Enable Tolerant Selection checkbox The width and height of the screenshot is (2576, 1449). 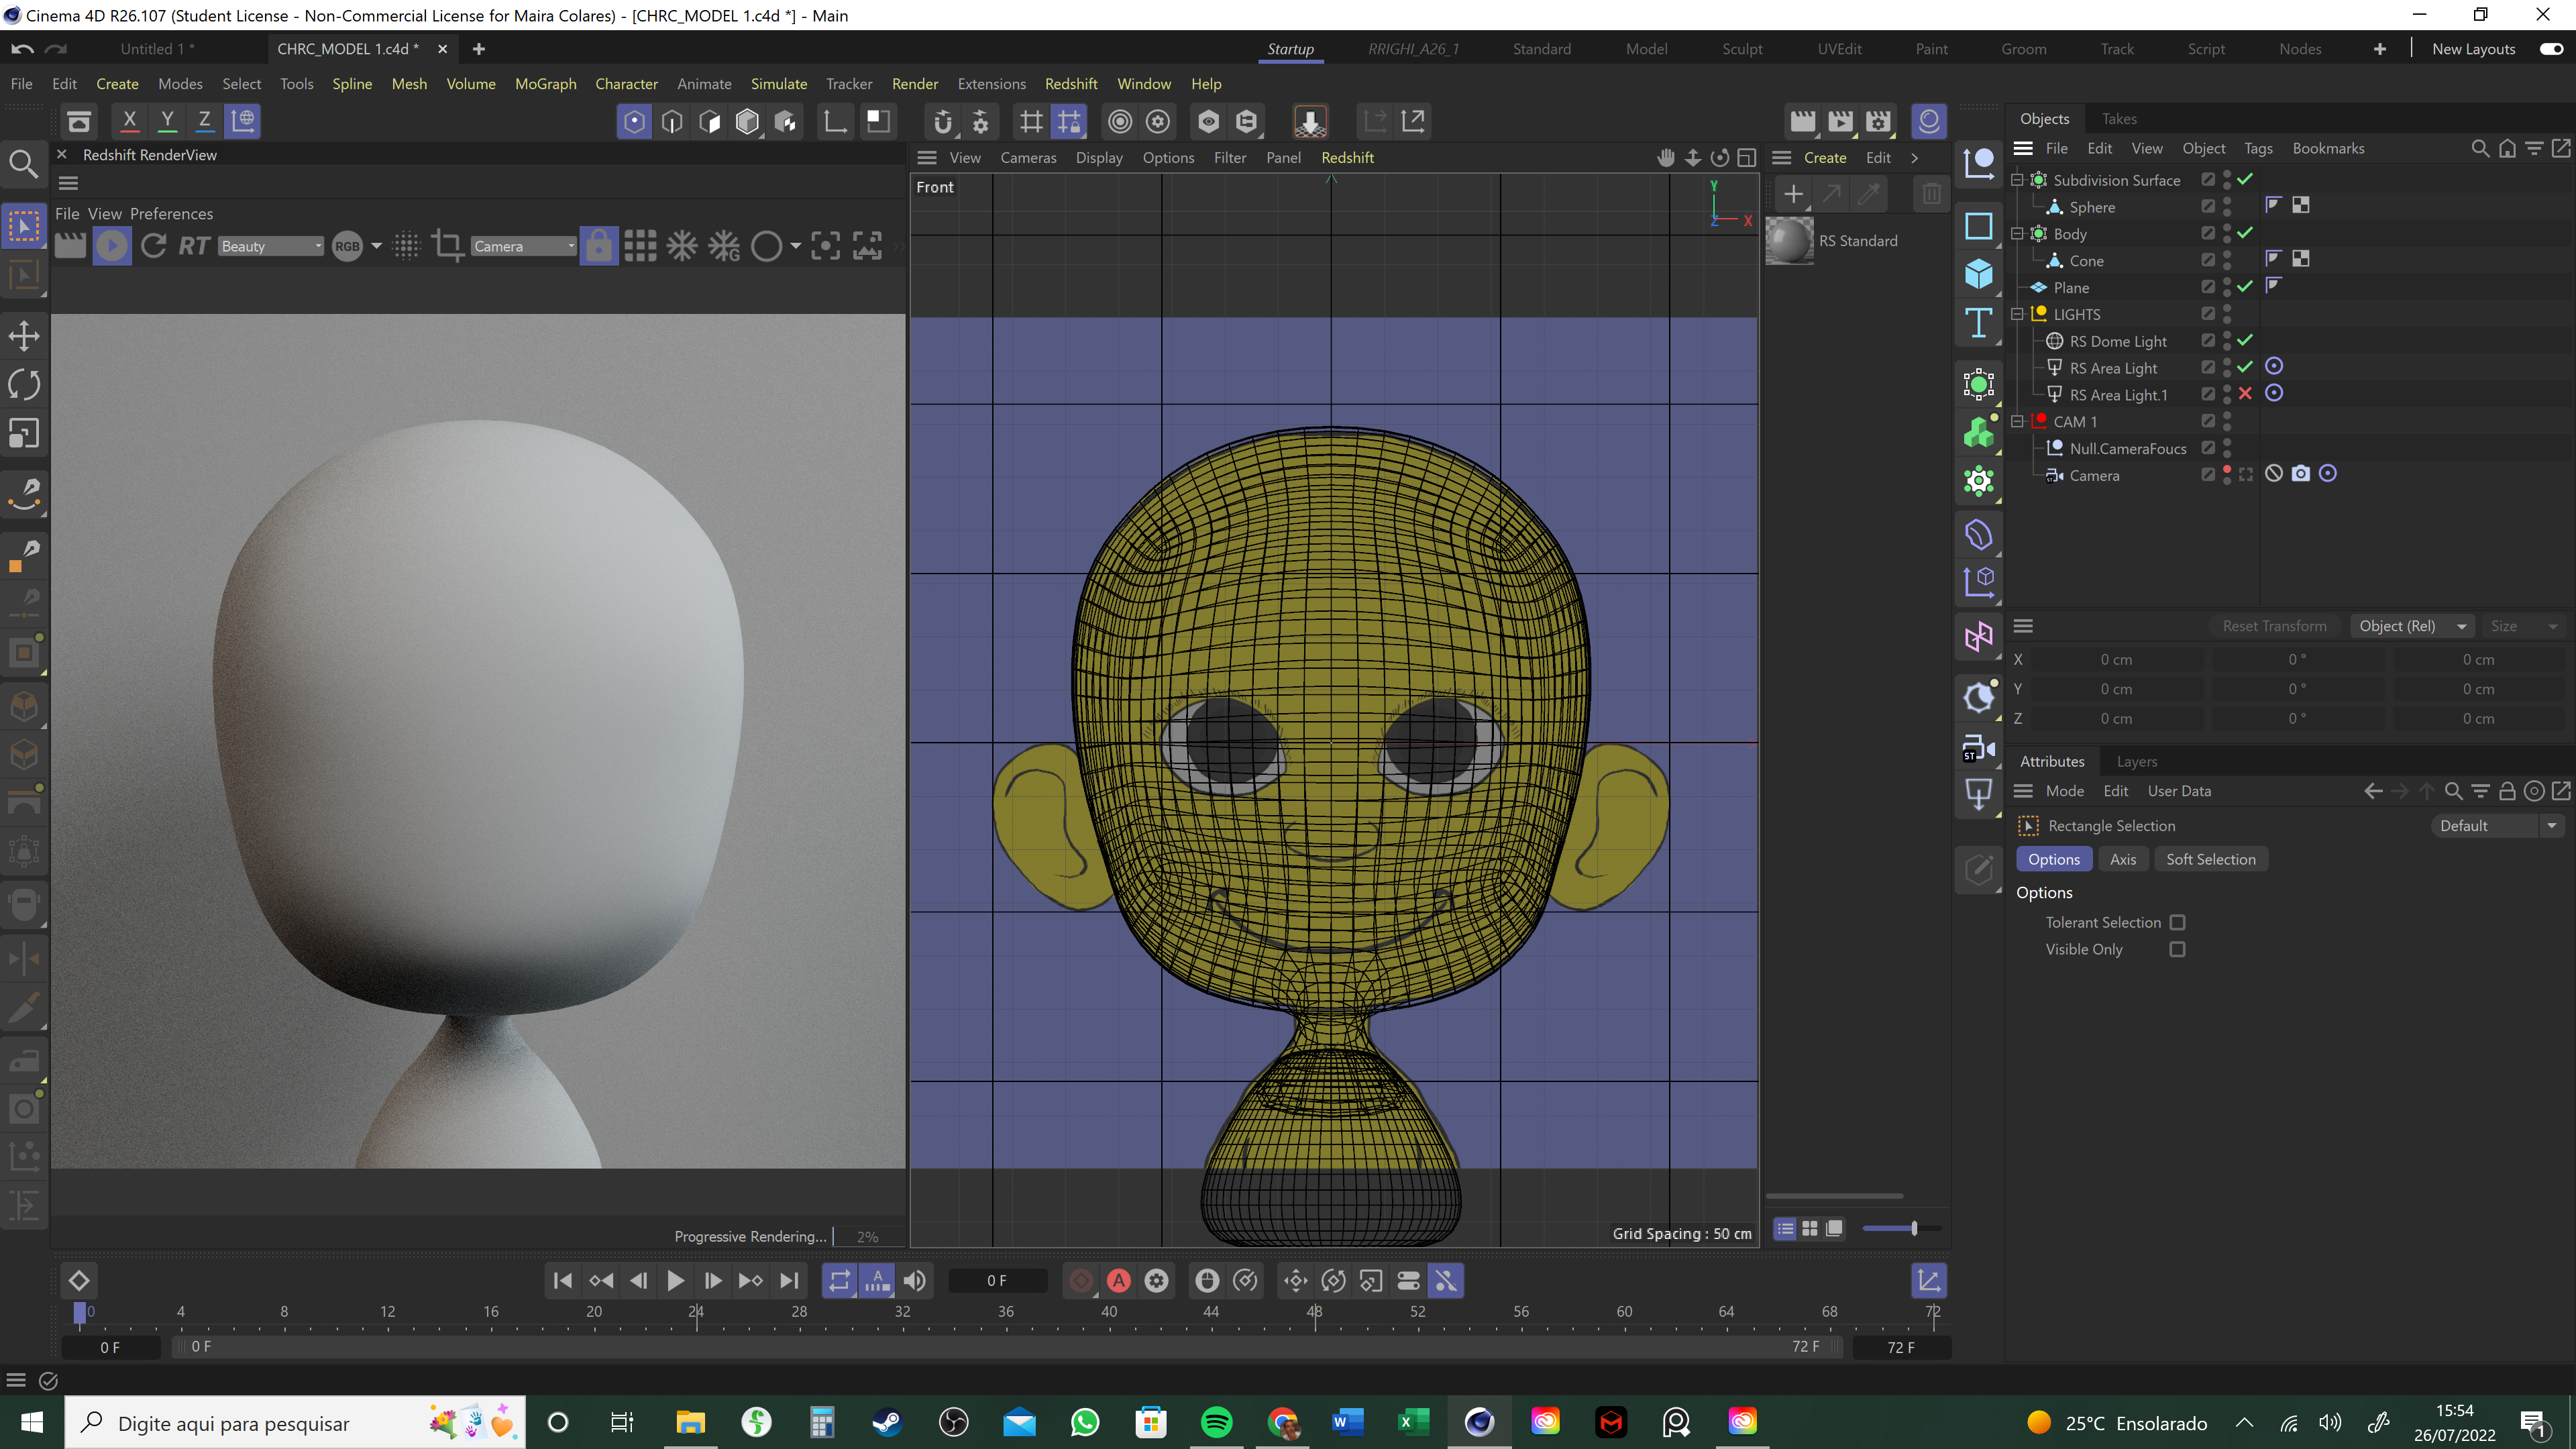(2177, 922)
